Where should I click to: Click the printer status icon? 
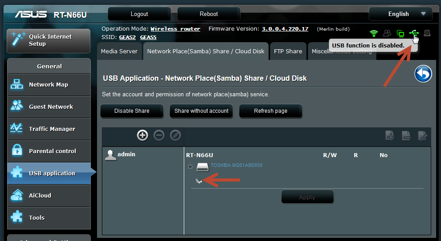click(427, 33)
